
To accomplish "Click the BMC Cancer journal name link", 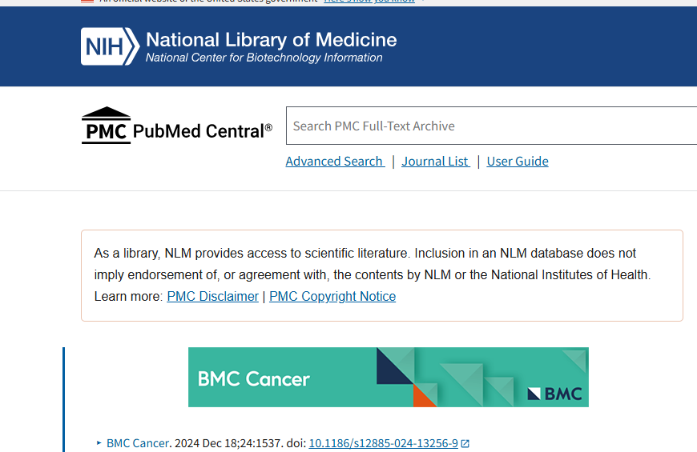I will click(x=138, y=443).
